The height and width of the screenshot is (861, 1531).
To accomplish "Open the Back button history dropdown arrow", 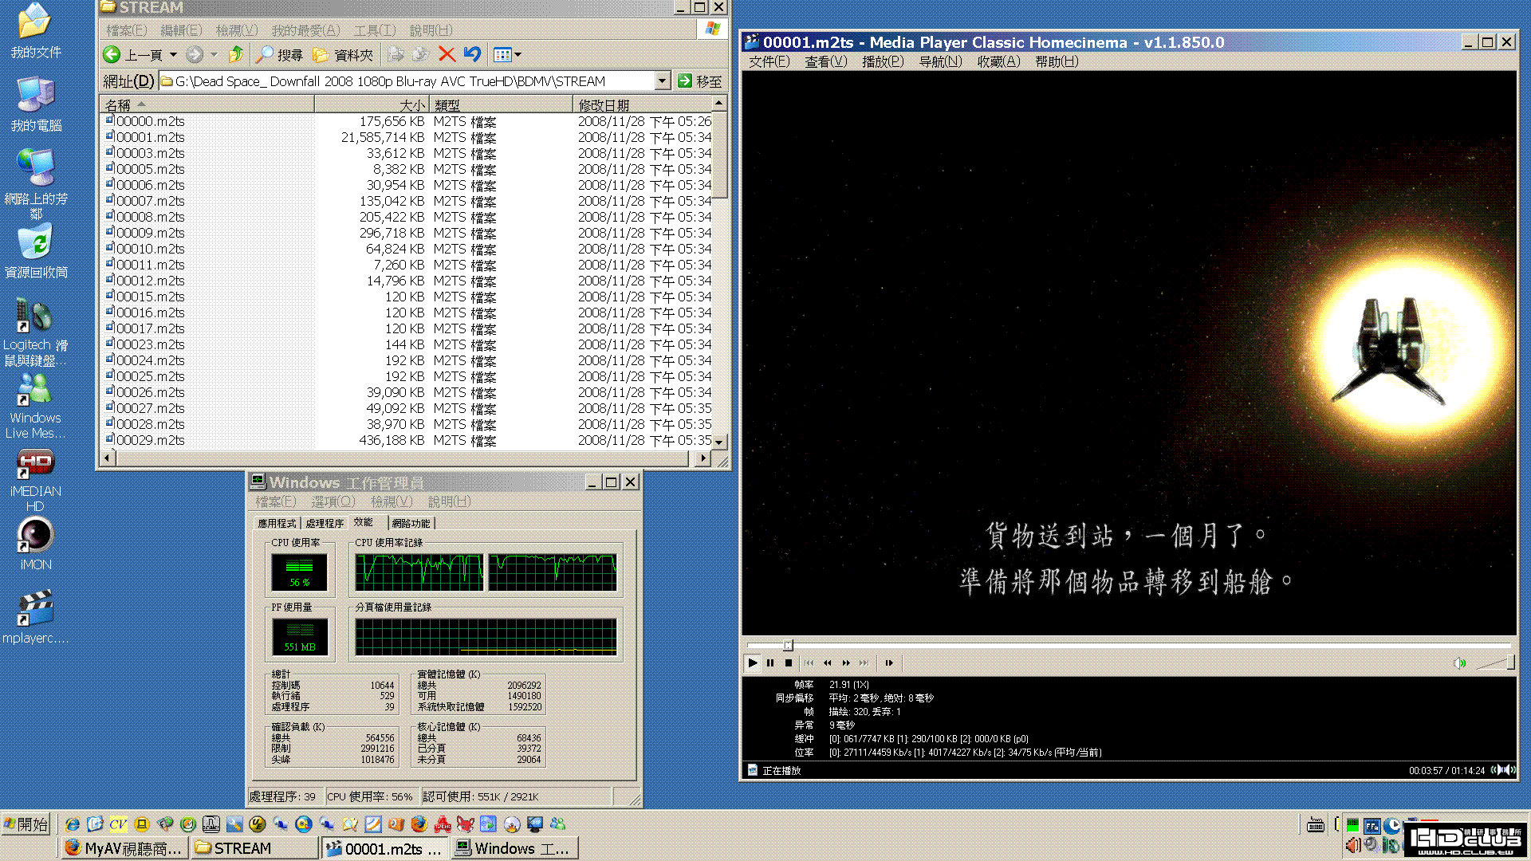I will click(x=173, y=55).
